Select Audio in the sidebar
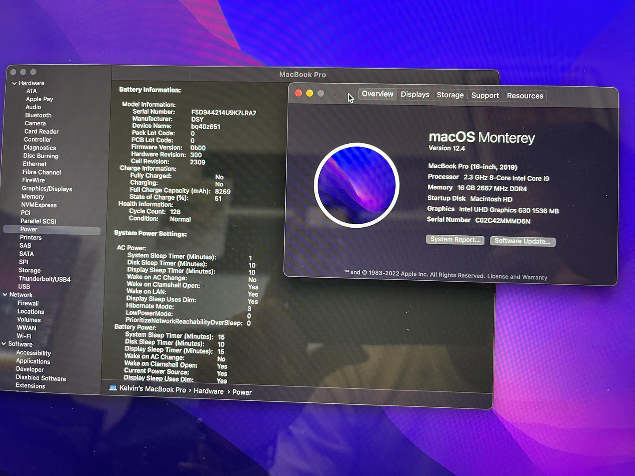 [x=33, y=107]
